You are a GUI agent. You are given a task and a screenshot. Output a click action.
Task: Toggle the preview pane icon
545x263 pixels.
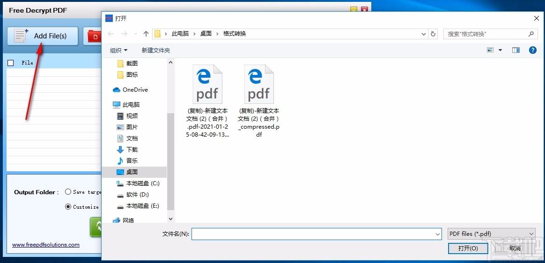[516, 50]
